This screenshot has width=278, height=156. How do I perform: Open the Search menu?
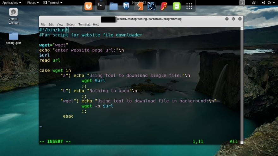coord(71,24)
